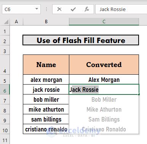Select cell with mike athurton
Screen dimensions: 147x144
[x=46, y=109]
